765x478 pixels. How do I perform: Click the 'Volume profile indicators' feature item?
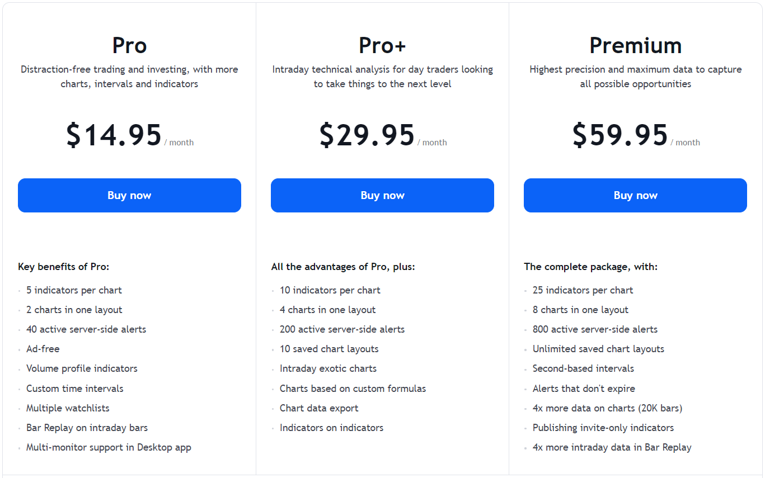[81, 368]
